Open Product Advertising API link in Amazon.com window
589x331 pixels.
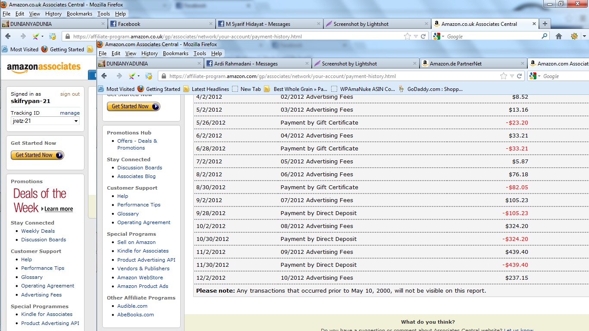coord(146,260)
